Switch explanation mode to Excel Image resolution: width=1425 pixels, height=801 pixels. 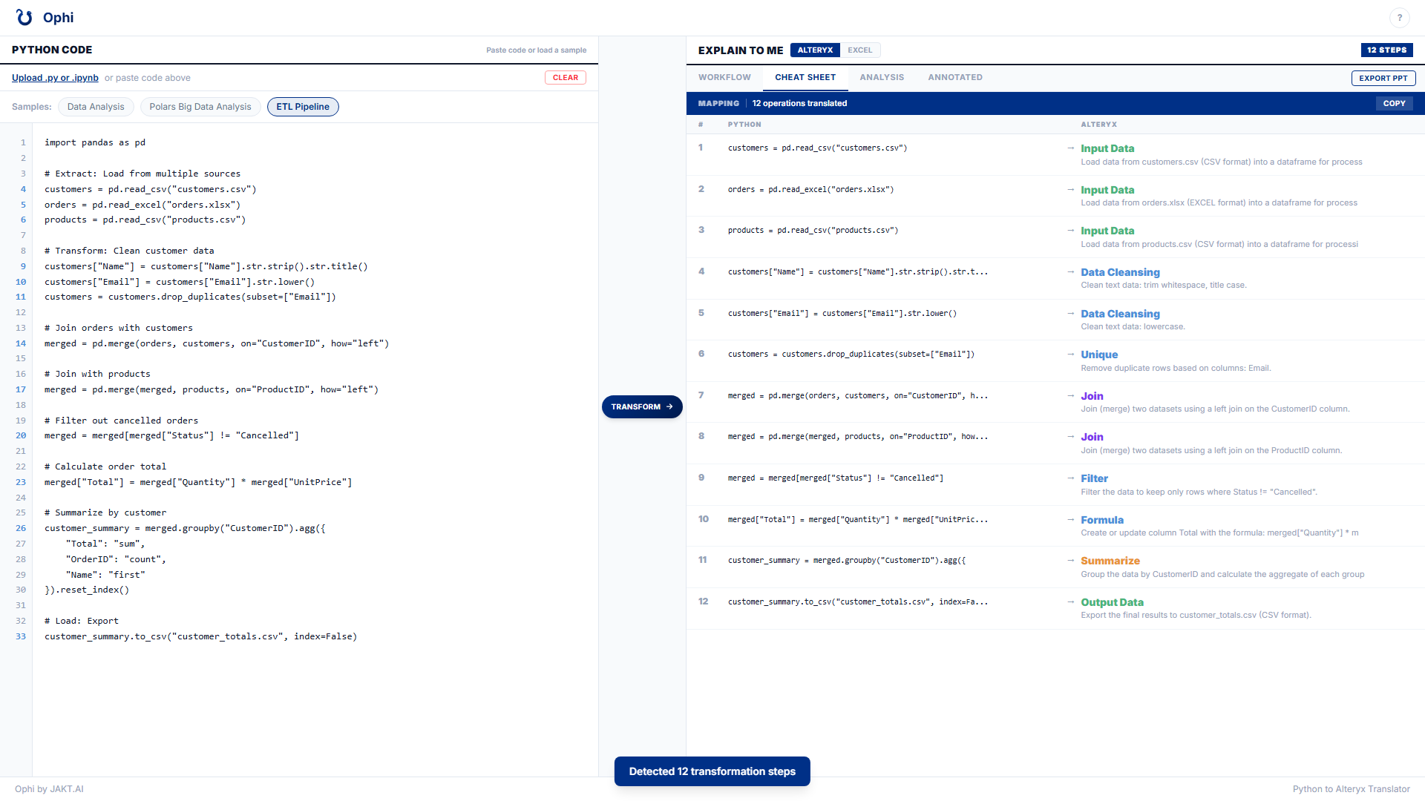[859, 50]
